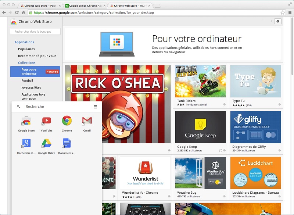Bookmark this page with the star icon

[283, 12]
